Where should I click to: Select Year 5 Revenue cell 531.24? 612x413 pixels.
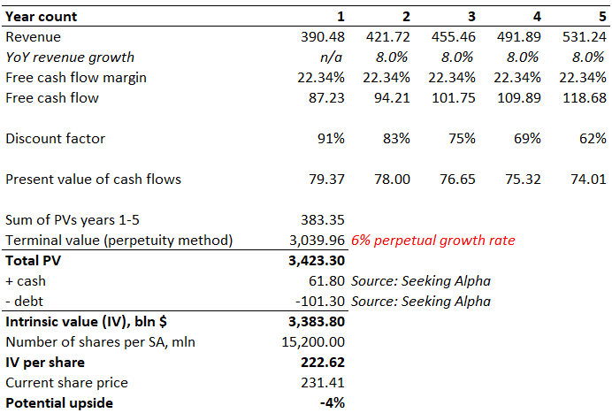point(583,37)
